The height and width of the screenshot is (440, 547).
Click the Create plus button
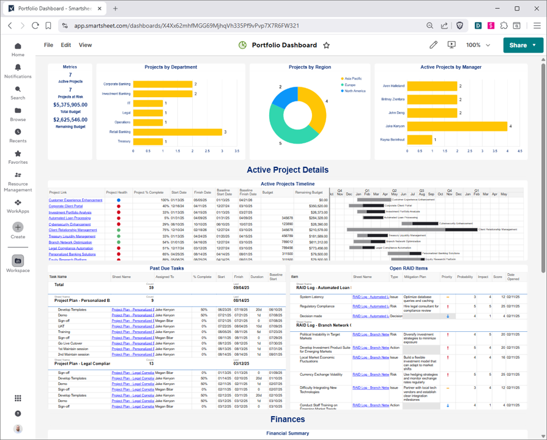tap(18, 227)
